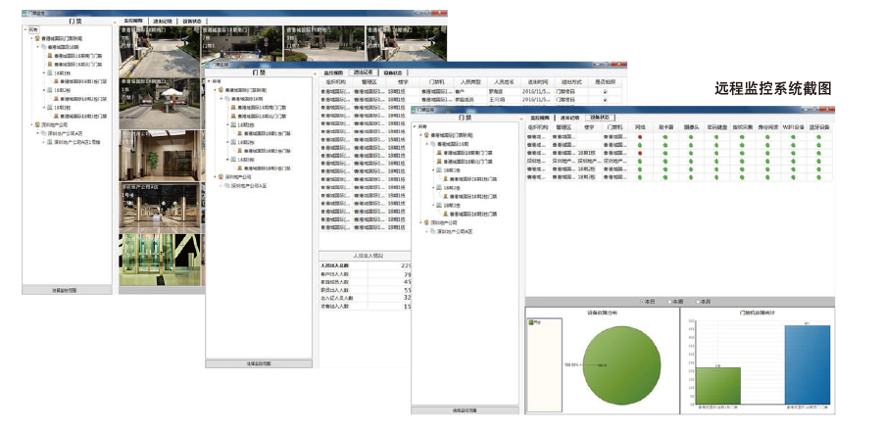Click green pie chart in 设备故障分布
The height and width of the screenshot is (432, 882).
click(x=621, y=365)
